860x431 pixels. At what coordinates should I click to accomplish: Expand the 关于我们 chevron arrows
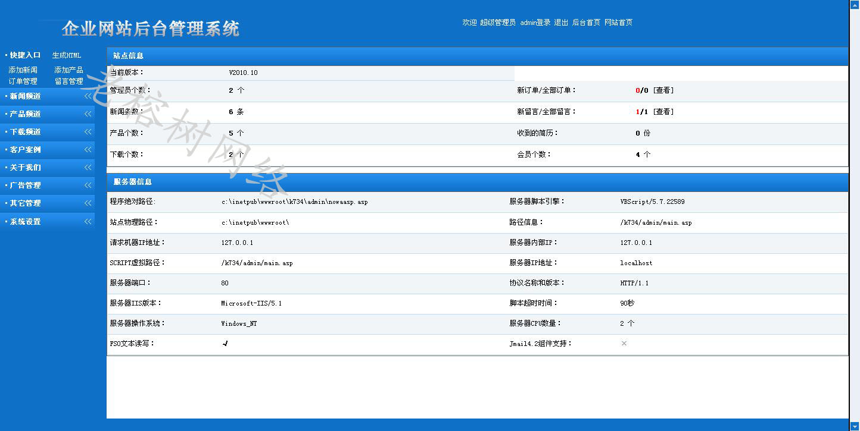click(88, 167)
